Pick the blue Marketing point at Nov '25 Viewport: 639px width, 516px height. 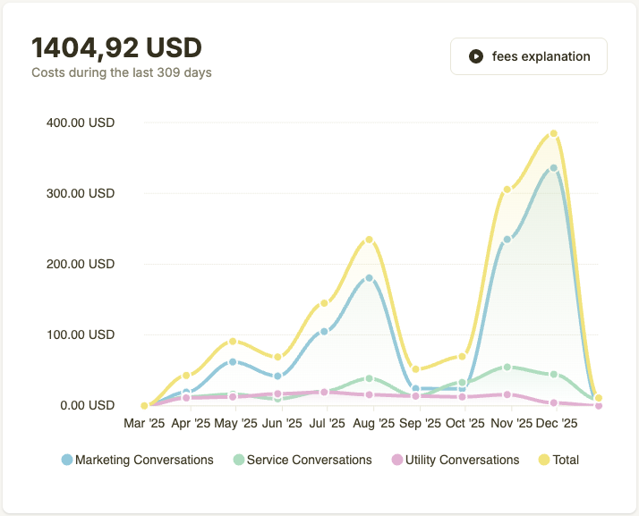(507, 240)
